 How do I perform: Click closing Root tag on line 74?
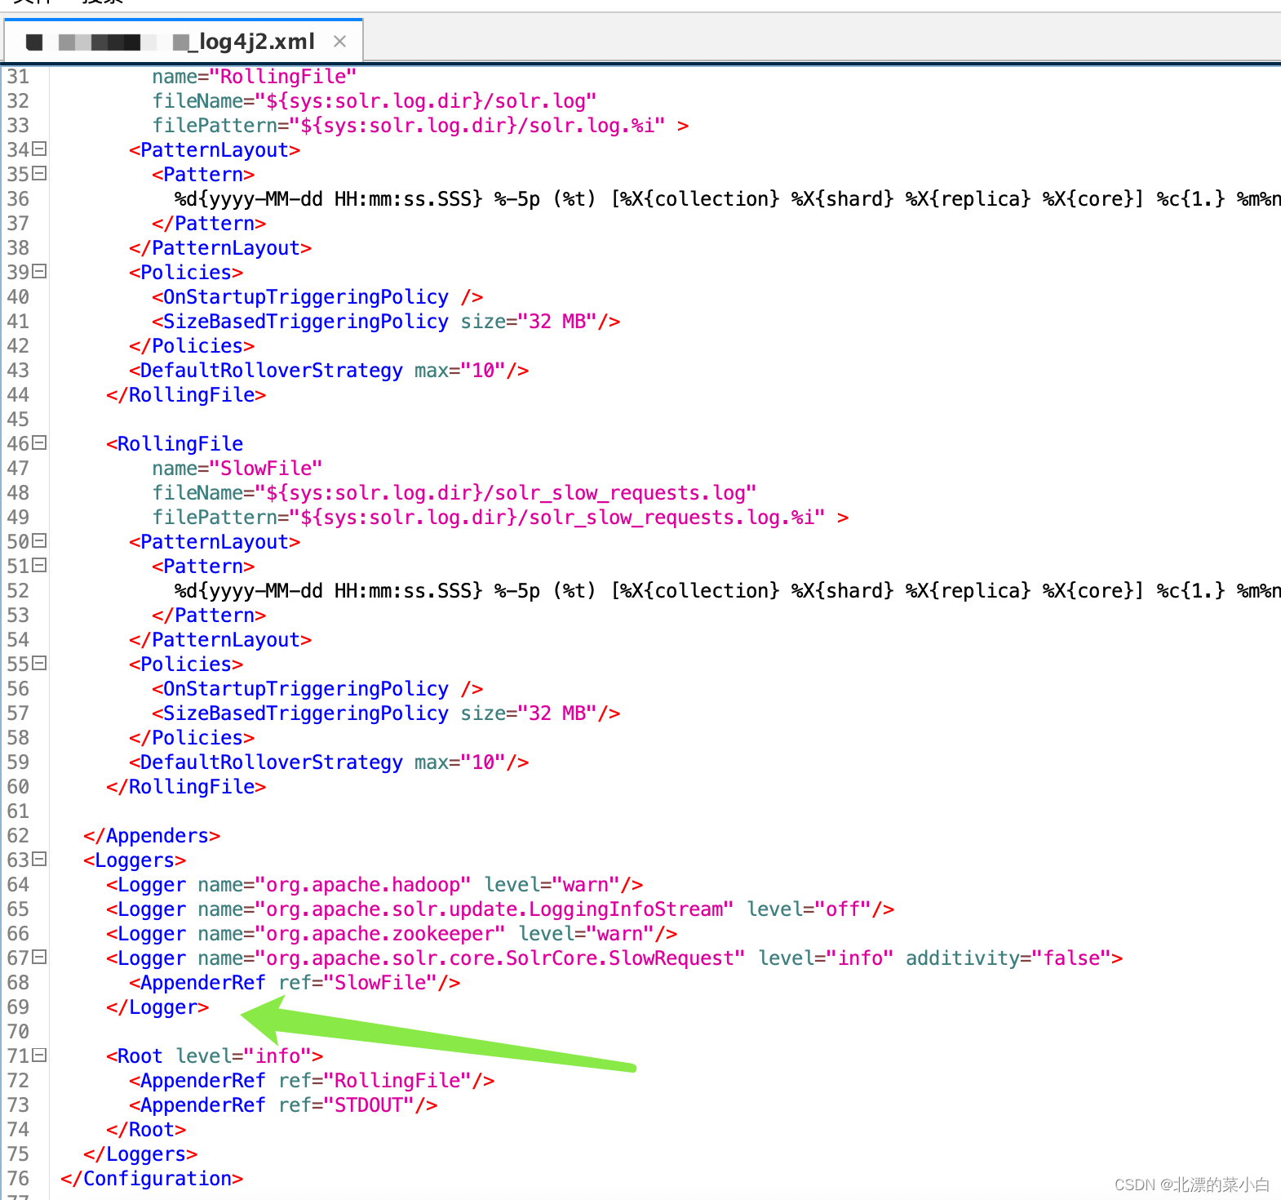(x=146, y=1130)
